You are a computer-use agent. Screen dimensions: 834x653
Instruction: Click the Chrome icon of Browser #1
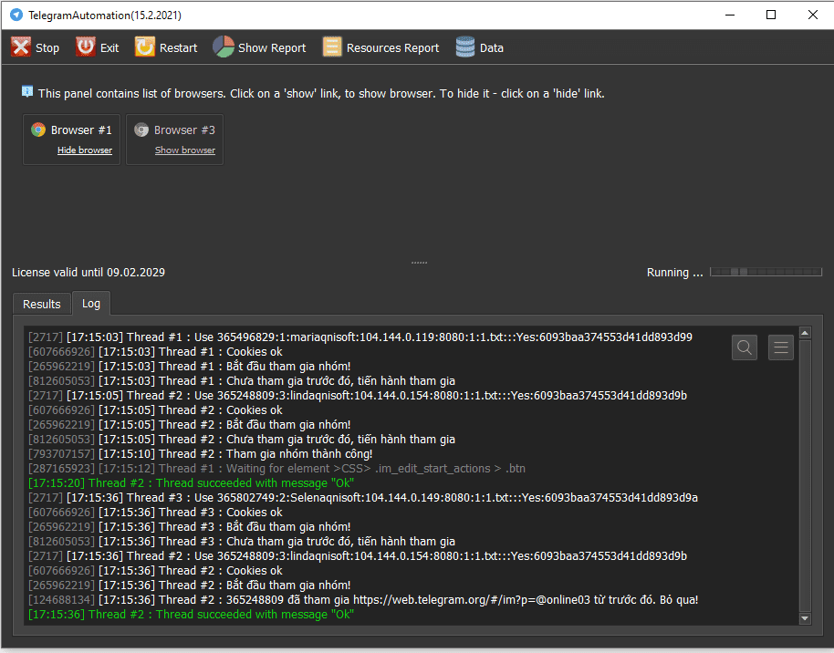(38, 130)
